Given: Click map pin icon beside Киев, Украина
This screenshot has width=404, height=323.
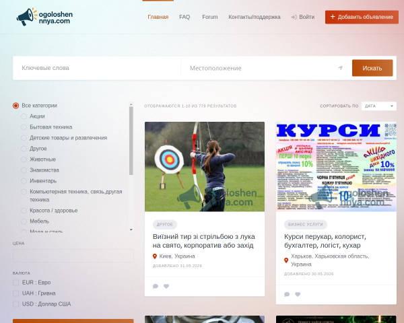Looking at the screenshot, I should (155, 256).
